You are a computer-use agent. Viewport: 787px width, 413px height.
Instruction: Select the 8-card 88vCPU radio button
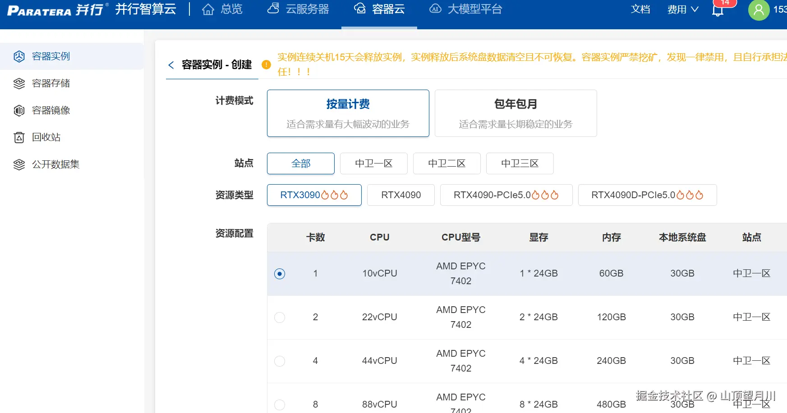280,405
